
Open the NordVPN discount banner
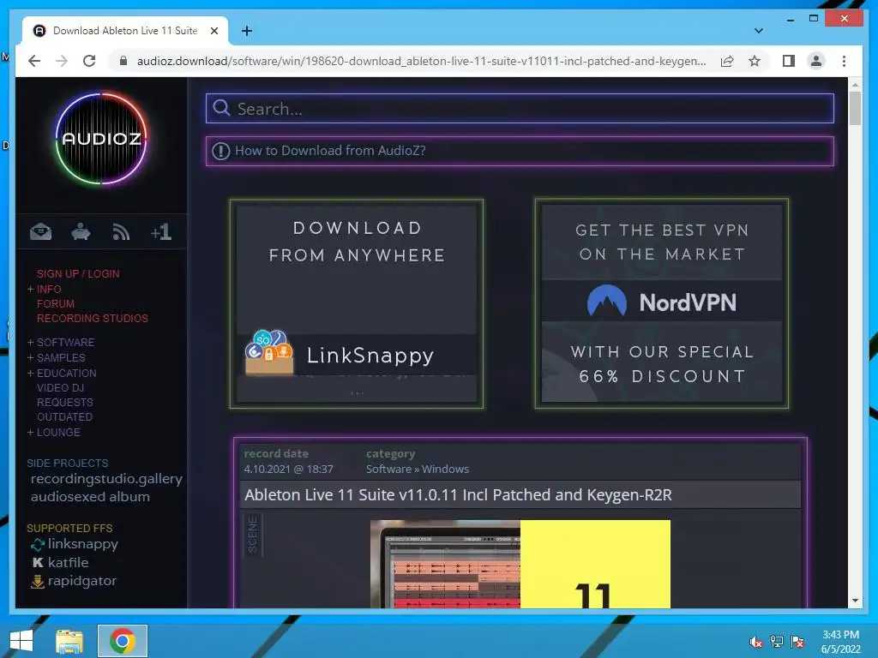point(661,303)
